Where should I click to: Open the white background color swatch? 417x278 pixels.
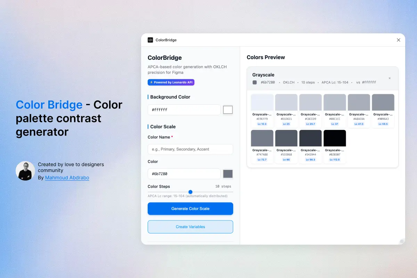coord(228,110)
